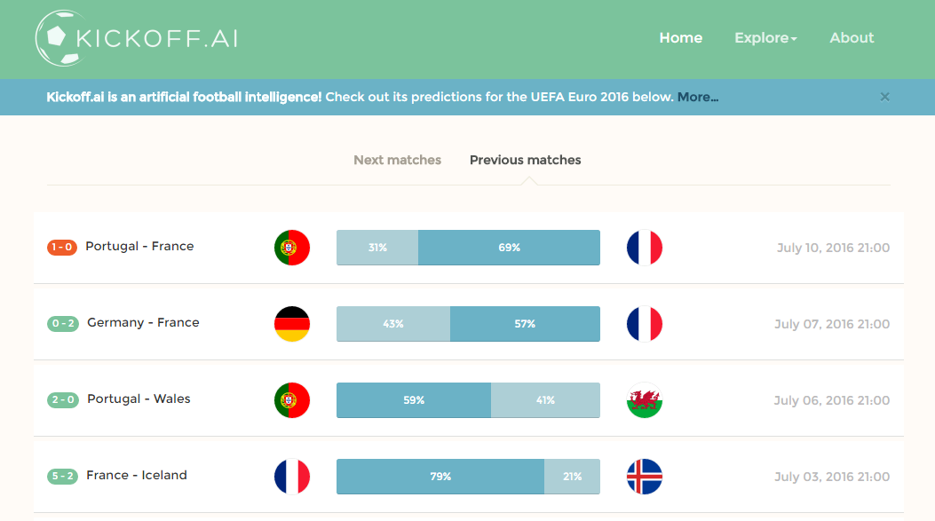Dismiss the blue info banner
Screen dimensions: 935x521
tap(885, 97)
